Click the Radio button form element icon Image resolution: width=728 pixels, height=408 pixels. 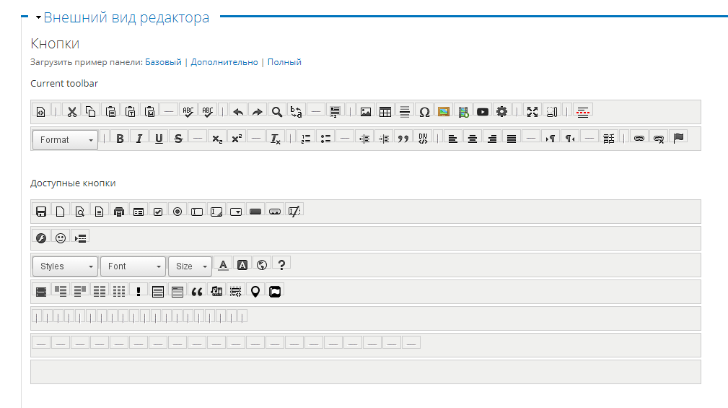(x=177, y=212)
